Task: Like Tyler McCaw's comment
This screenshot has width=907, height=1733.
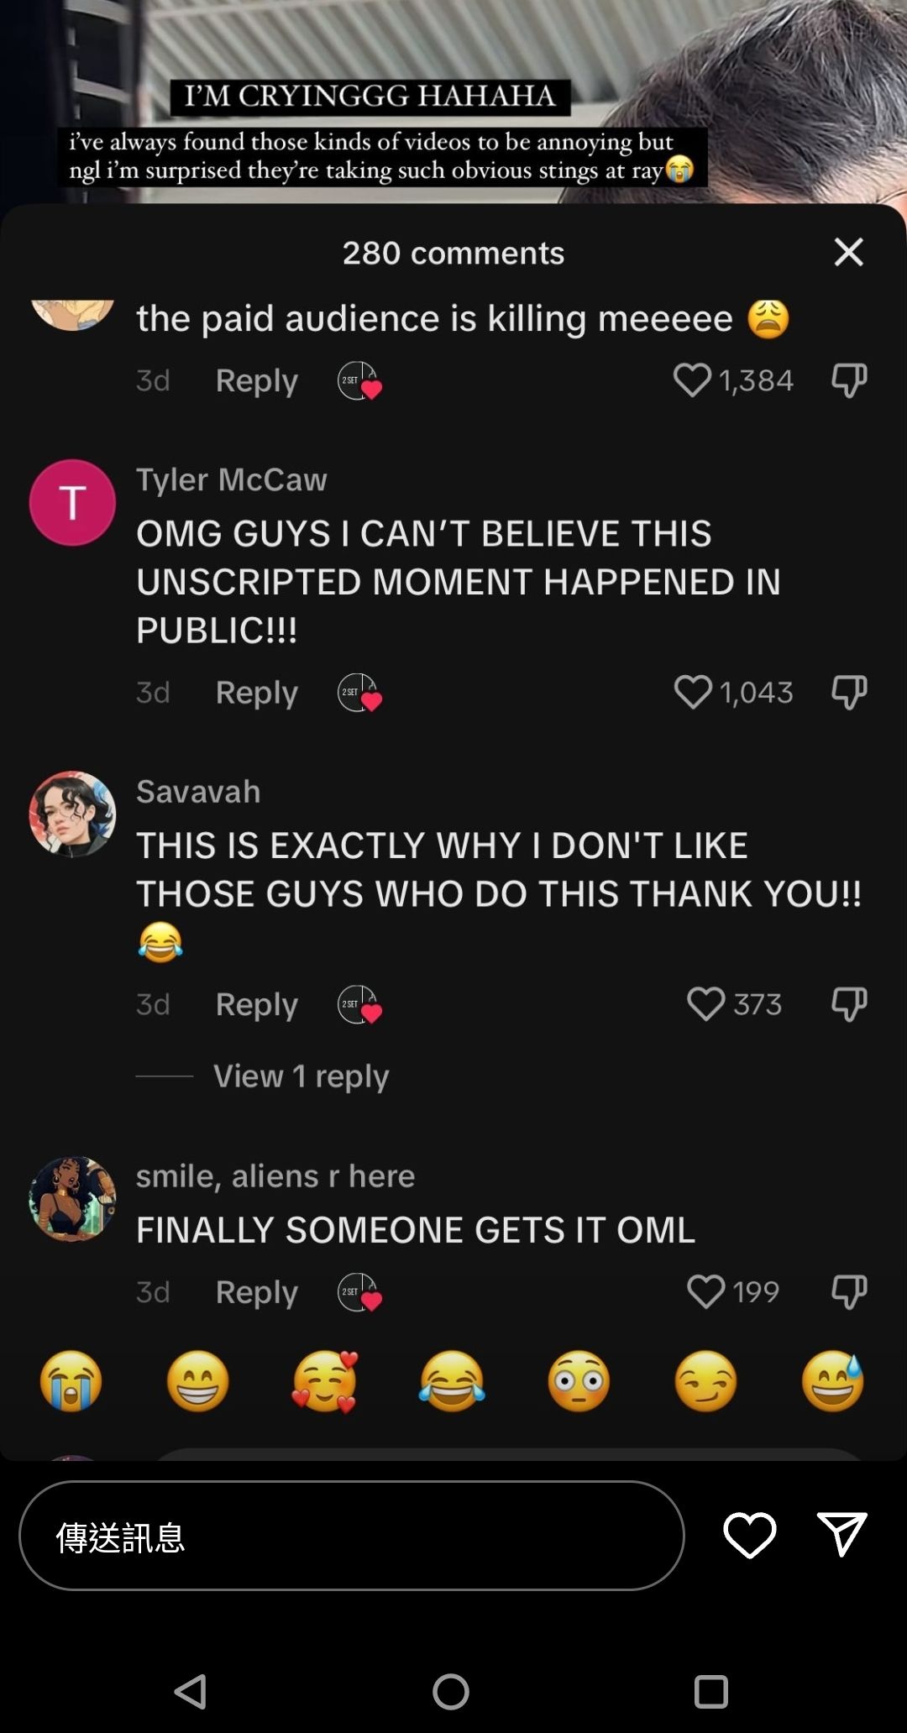Action: point(693,692)
